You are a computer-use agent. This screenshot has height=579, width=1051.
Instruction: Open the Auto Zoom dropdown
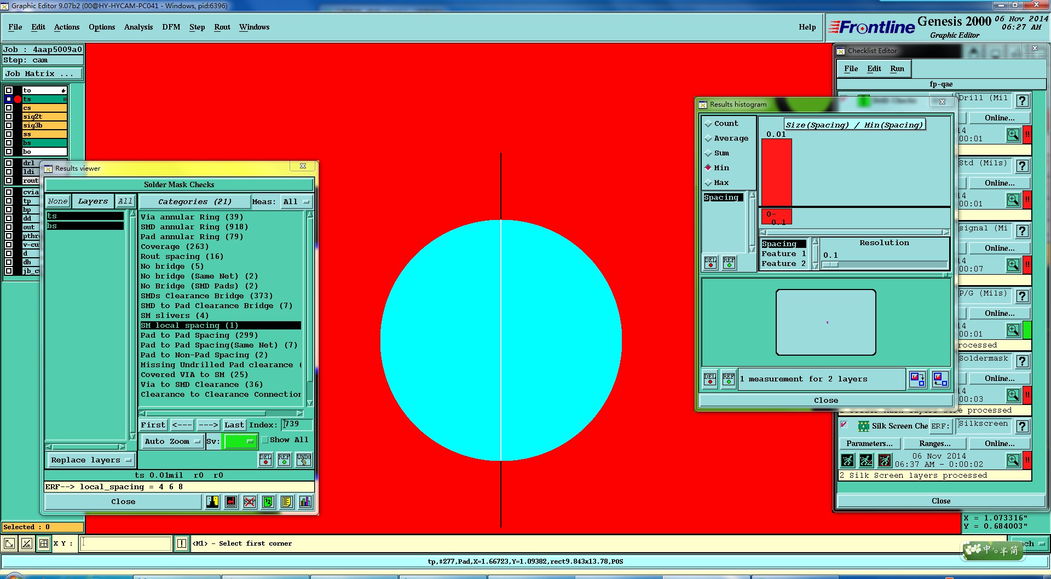click(172, 441)
